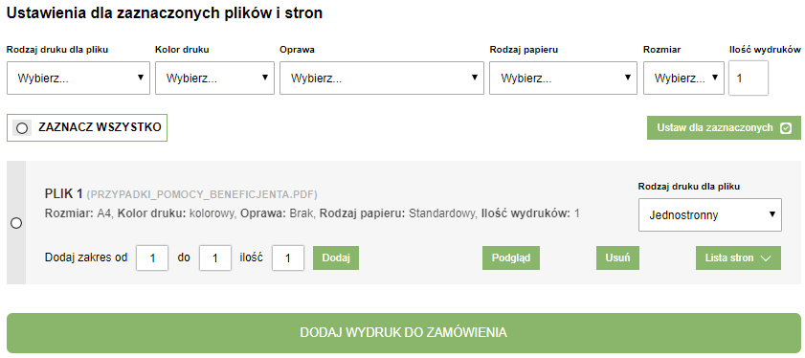Click the ilość field in range row
This screenshot has width=805, height=358.
tap(288, 257)
